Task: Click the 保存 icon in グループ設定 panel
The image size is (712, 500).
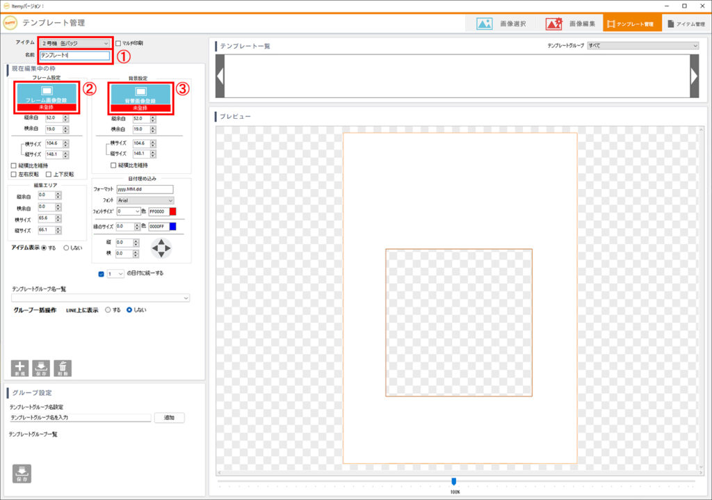Action: coord(21,473)
